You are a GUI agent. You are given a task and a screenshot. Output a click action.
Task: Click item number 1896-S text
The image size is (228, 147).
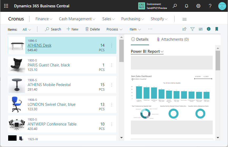[32, 41]
